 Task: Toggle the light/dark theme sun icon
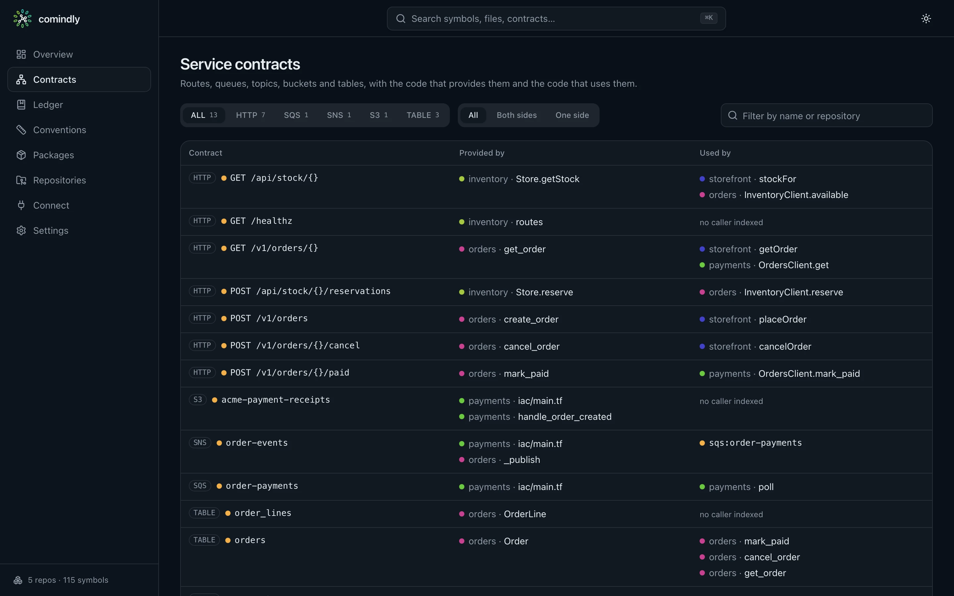(x=926, y=19)
